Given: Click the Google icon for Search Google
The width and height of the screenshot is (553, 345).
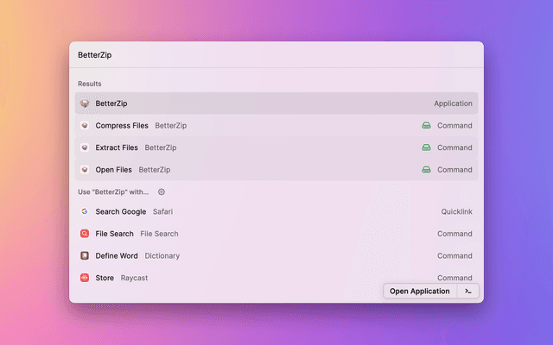Looking at the screenshot, I should tap(85, 211).
